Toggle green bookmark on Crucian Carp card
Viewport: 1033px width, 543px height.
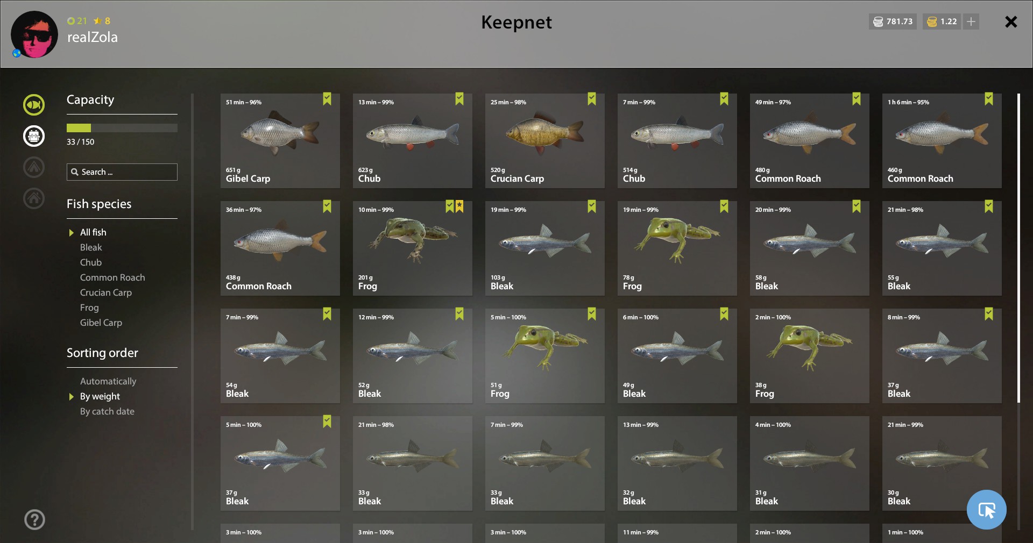pos(592,99)
